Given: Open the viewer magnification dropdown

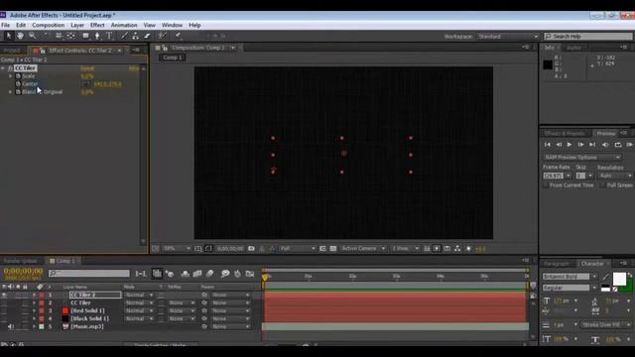Looking at the screenshot, I should pos(177,249).
